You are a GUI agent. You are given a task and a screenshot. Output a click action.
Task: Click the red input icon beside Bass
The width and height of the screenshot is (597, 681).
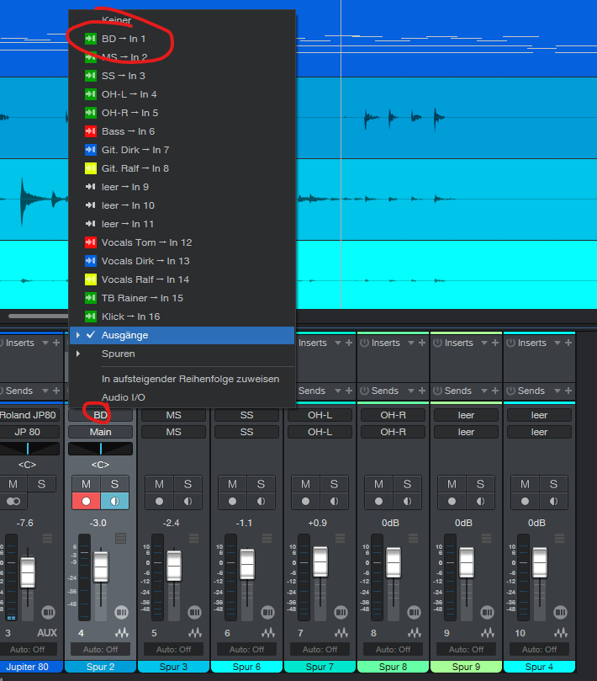tap(91, 131)
